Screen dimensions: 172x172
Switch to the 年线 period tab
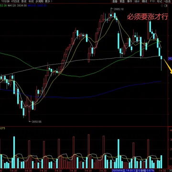pyautogui.click(x=31, y=1)
